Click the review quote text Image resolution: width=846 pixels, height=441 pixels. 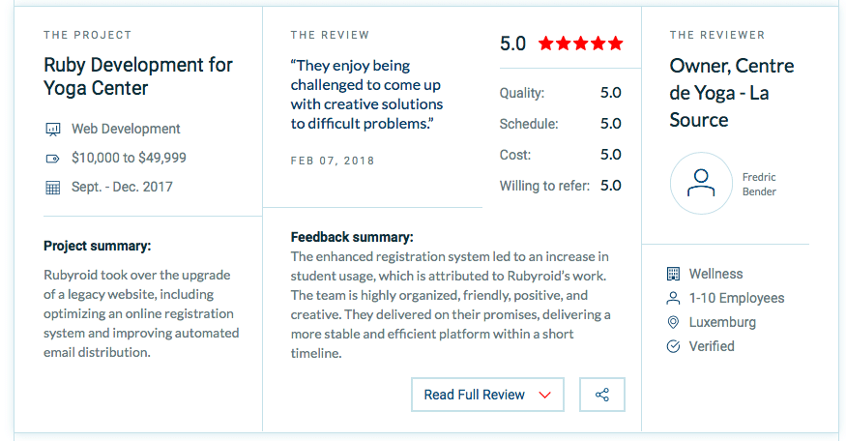click(x=366, y=95)
